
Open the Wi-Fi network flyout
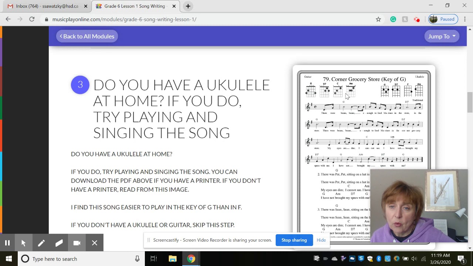pos(423,259)
